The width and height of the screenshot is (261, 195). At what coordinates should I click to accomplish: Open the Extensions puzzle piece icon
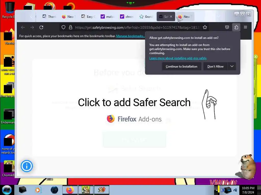[236, 27]
